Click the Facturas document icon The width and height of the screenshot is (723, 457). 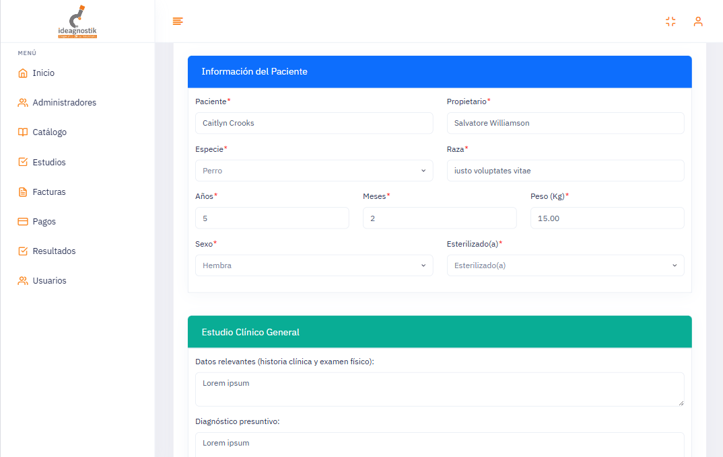(23, 192)
